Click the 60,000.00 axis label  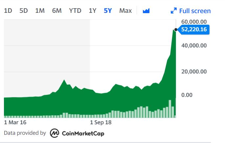(x=194, y=22)
